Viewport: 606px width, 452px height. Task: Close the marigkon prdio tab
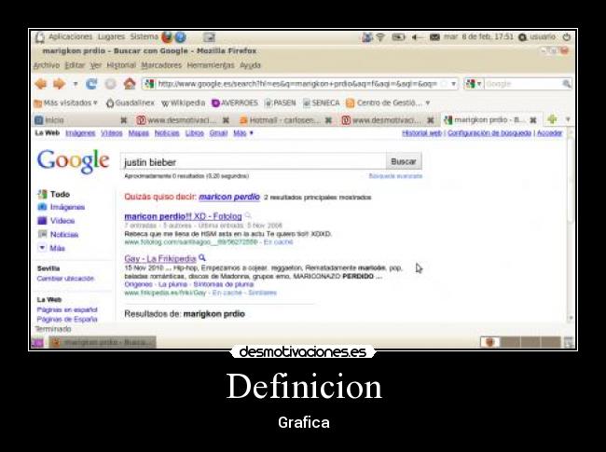pos(533,120)
